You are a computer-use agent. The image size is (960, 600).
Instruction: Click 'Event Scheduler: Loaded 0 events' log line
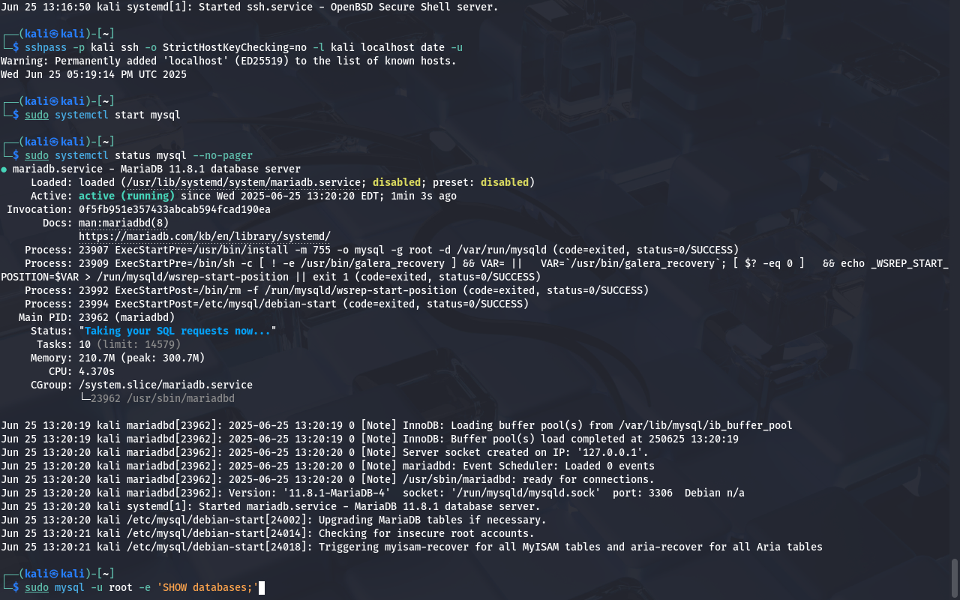point(328,466)
